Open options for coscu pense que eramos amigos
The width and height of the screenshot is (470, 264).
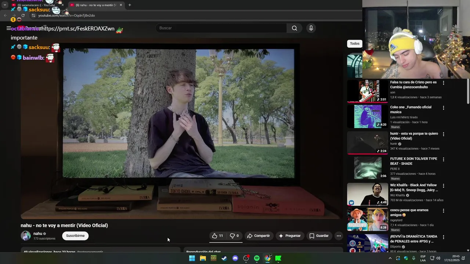pyautogui.click(x=444, y=211)
